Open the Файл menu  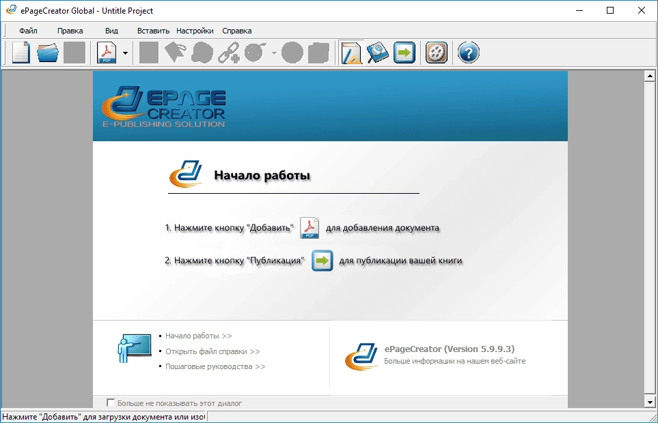(x=28, y=31)
